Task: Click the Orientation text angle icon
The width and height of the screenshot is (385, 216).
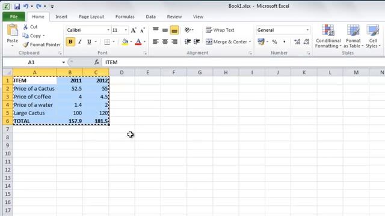Action: tap(188, 30)
